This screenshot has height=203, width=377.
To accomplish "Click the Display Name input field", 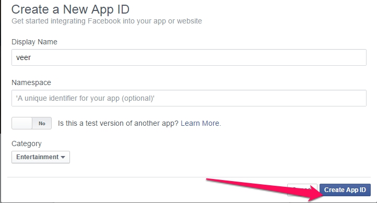I will tap(188, 57).
